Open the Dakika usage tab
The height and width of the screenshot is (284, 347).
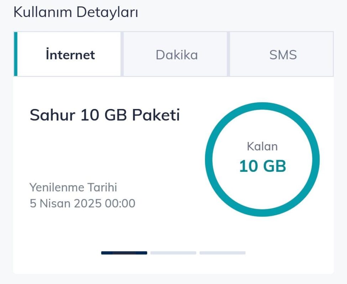click(177, 55)
